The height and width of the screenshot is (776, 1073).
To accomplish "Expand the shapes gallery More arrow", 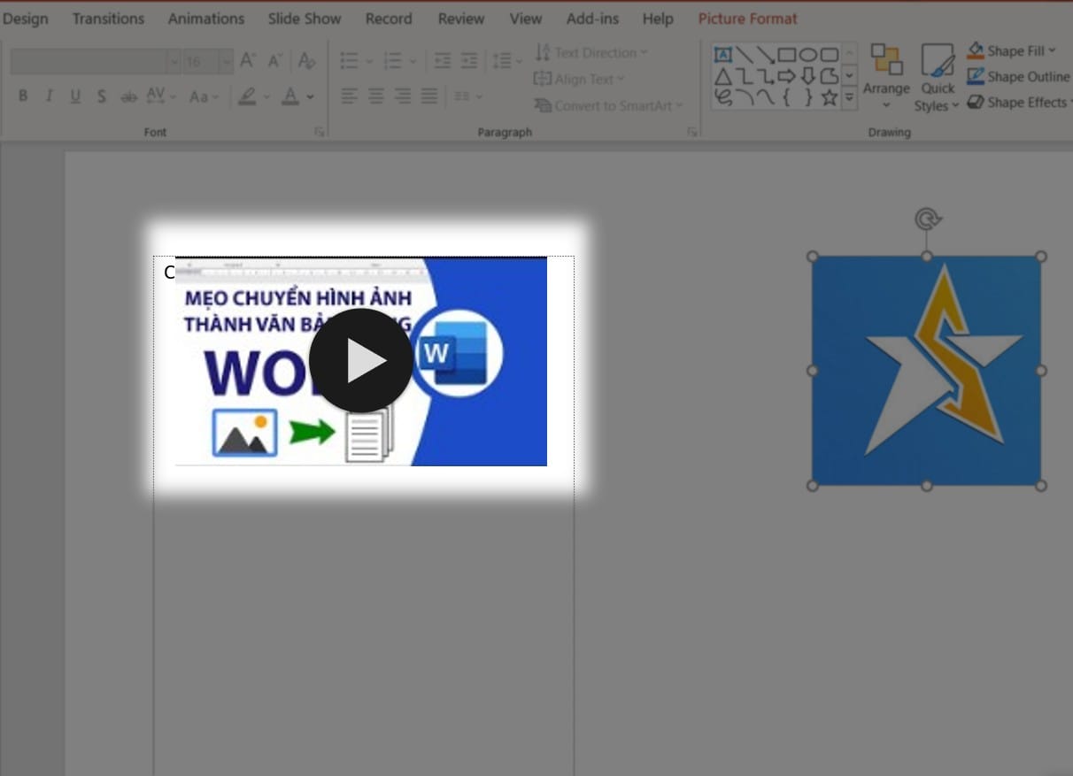I will pyautogui.click(x=850, y=97).
